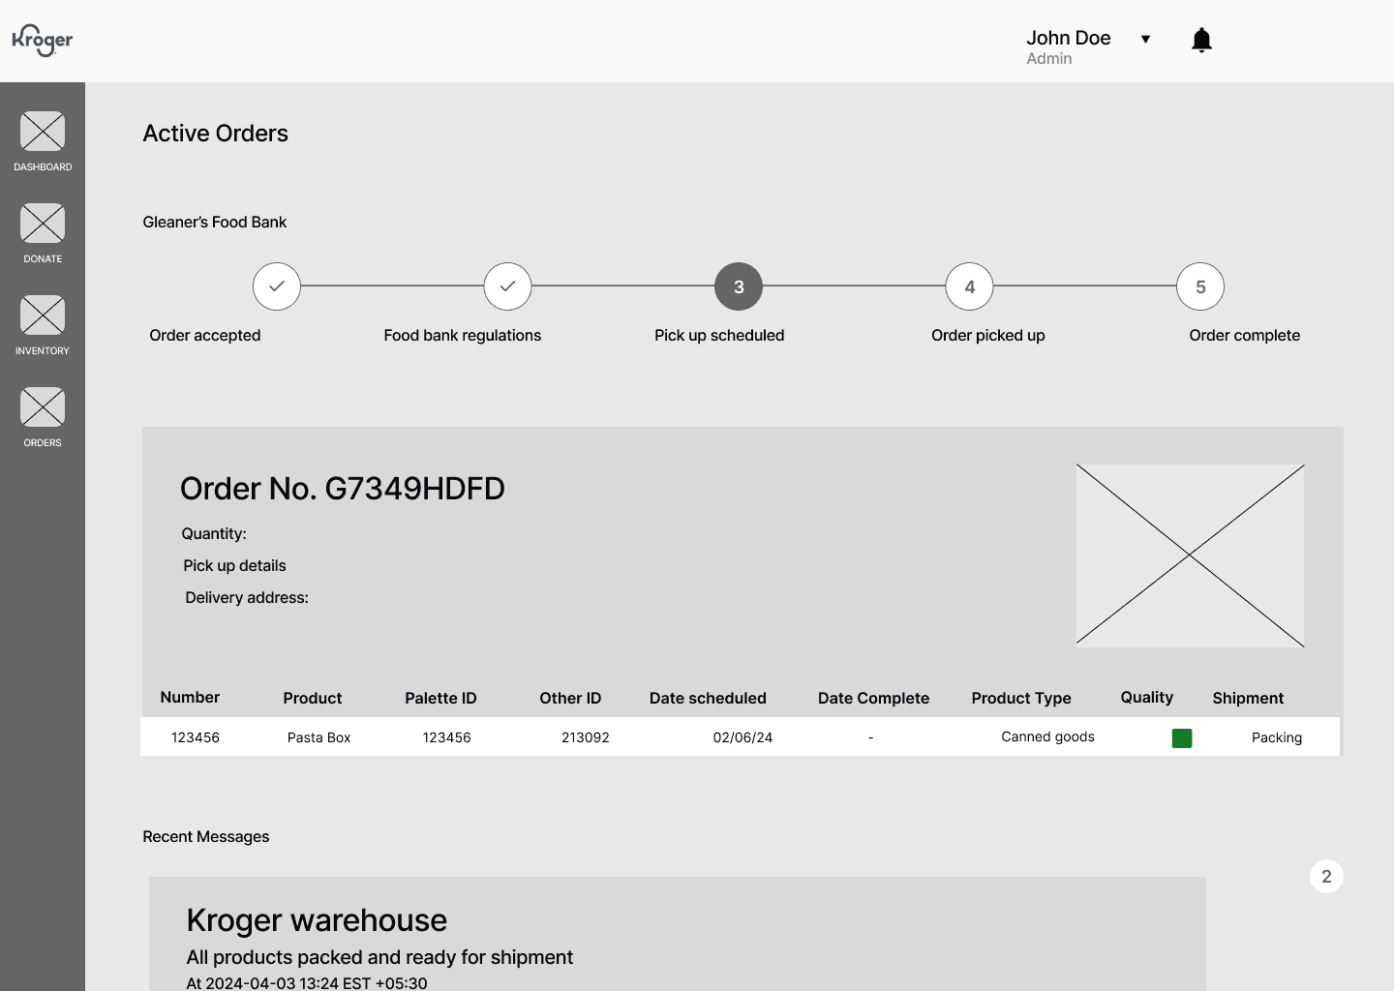Viewport: 1394px width, 991px height.
Task: Click the Donate sidebar icon
Action: point(43,223)
